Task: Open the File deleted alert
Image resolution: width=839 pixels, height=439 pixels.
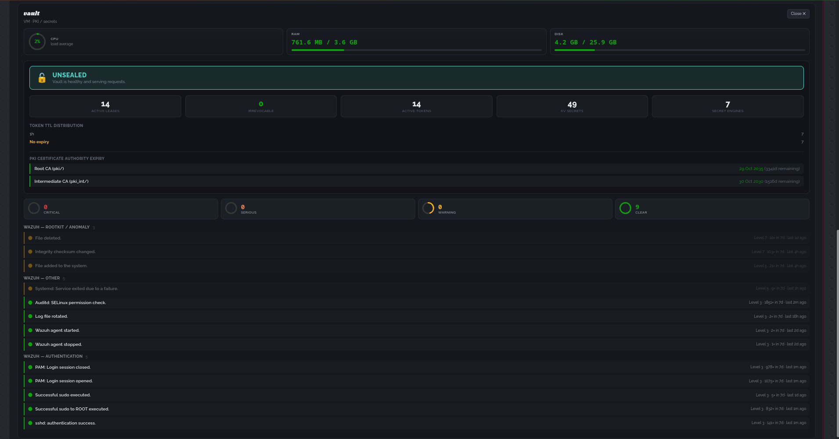Action: pyautogui.click(x=416, y=238)
